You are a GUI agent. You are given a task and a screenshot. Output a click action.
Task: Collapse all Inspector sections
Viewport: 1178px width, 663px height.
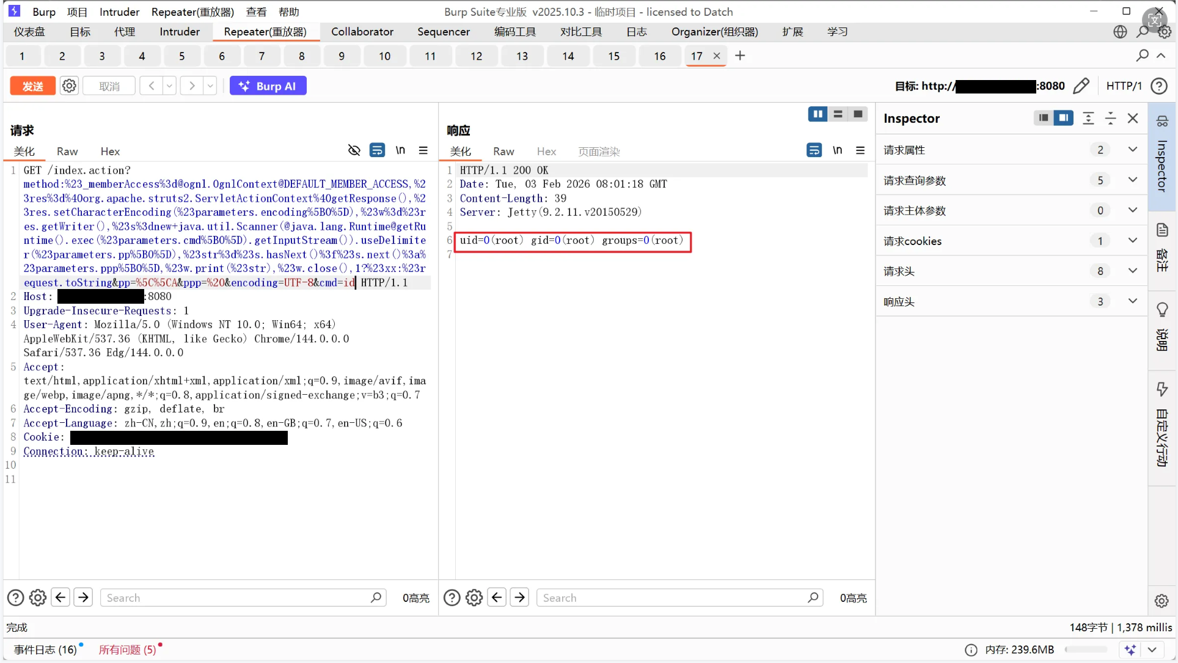tap(1111, 118)
